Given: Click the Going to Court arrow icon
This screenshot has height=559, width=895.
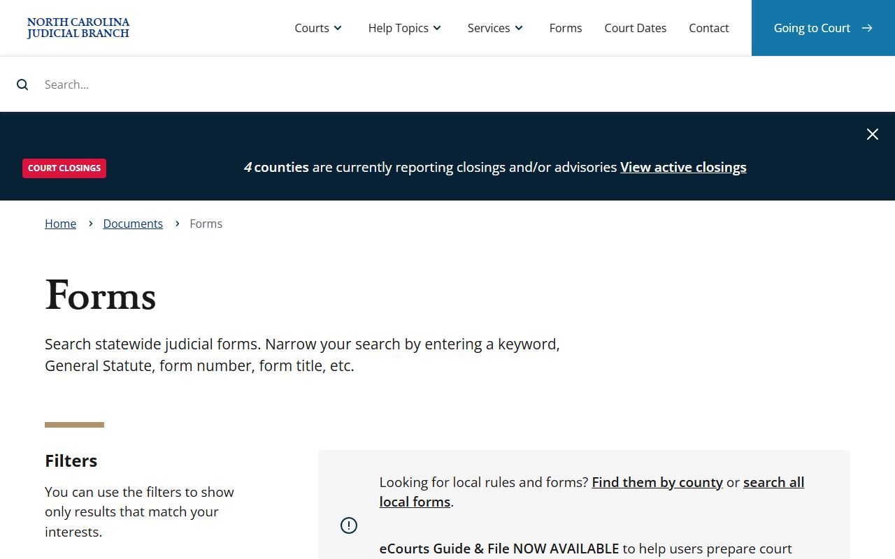Looking at the screenshot, I should 867,28.
